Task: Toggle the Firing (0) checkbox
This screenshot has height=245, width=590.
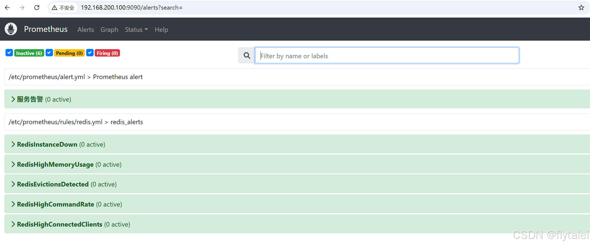Action: (x=90, y=53)
